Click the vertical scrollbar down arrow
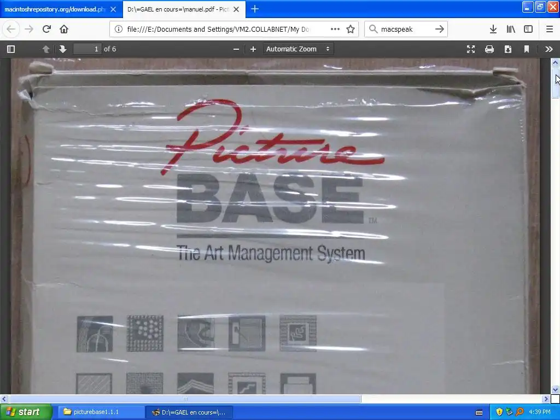This screenshot has width=560, height=420. point(556,389)
